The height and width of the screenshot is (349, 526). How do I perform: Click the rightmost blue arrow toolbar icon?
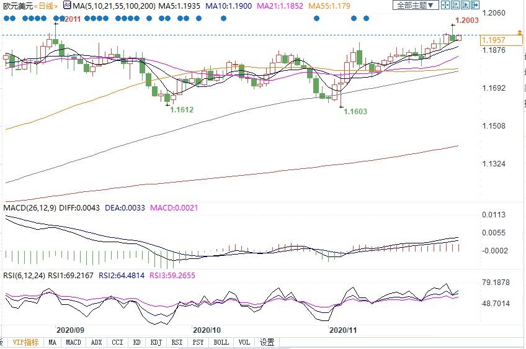point(475,5)
